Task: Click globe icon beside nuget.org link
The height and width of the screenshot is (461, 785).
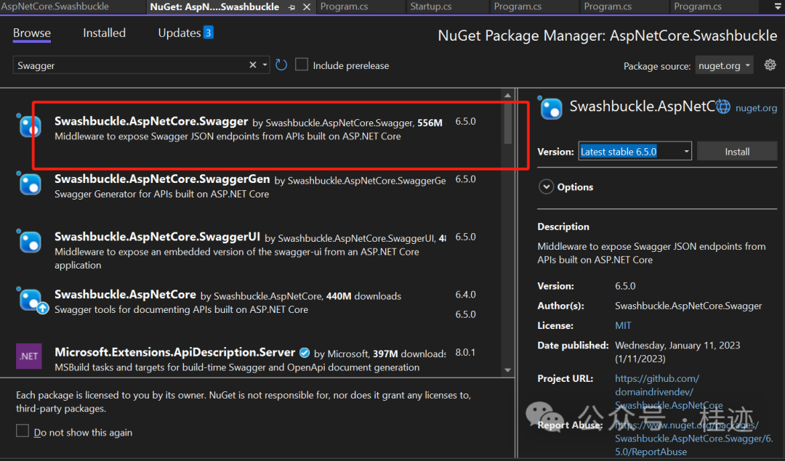Action: click(723, 107)
